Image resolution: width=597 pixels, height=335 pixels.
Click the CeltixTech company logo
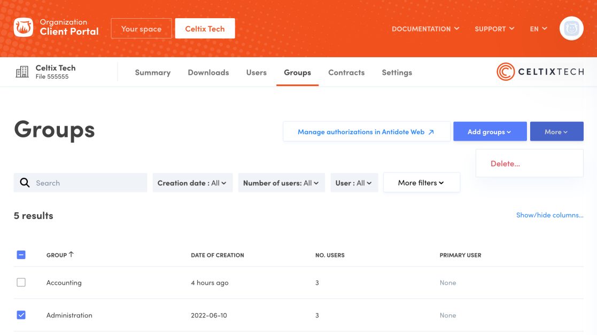pos(540,72)
